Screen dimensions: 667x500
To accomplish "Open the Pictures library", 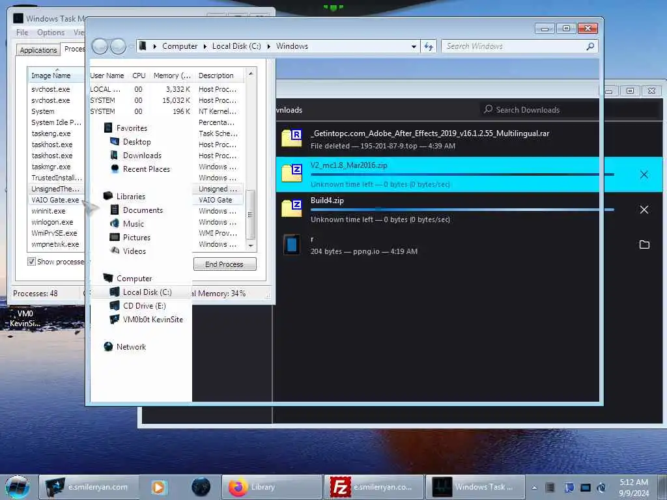I will [137, 237].
